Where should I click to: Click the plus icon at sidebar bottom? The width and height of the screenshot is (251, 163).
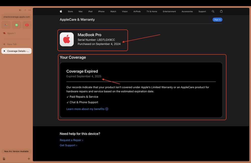coord(29,159)
